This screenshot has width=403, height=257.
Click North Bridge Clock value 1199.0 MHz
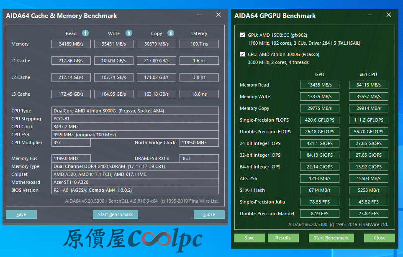(199, 142)
